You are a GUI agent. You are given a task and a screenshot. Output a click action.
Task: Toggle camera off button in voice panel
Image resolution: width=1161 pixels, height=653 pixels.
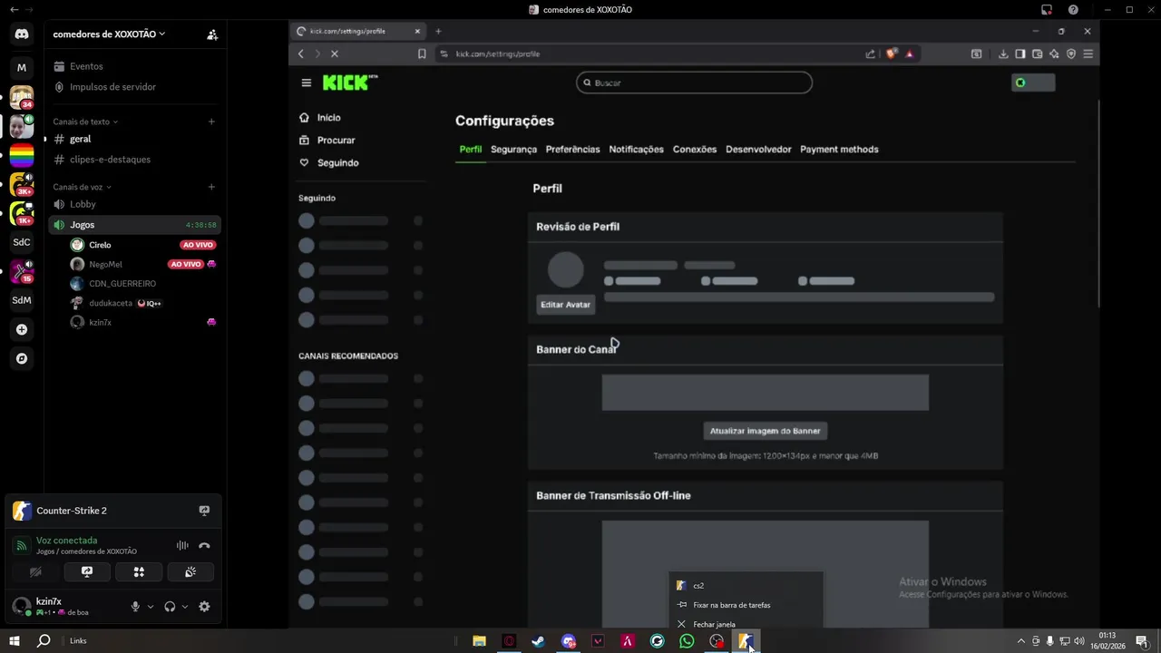pos(35,572)
